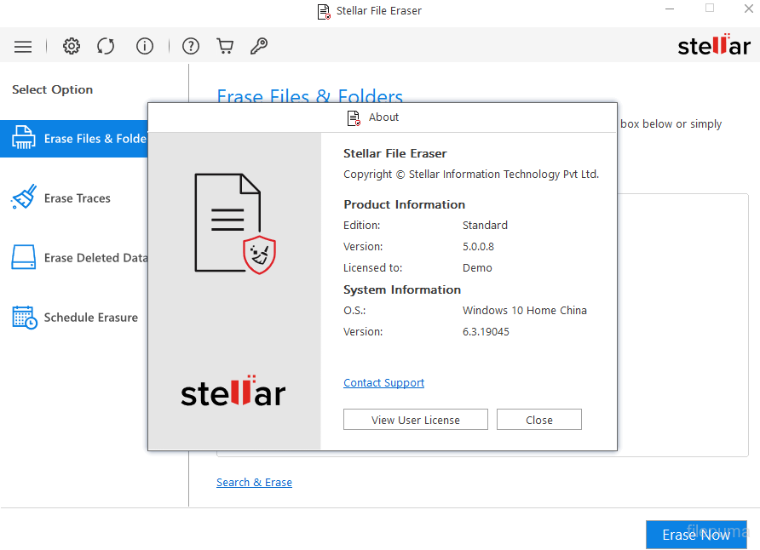760x550 pixels.
Task: Open Schedule Erasure section
Action: pyautogui.click(x=91, y=318)
